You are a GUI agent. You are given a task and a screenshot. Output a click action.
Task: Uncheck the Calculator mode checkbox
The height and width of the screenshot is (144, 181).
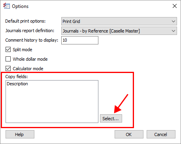(8, 69)
